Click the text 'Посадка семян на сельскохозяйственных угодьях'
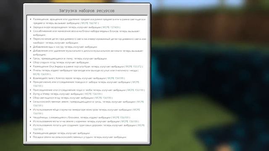This screenshot has width=269, height=151. pos(63,137)
